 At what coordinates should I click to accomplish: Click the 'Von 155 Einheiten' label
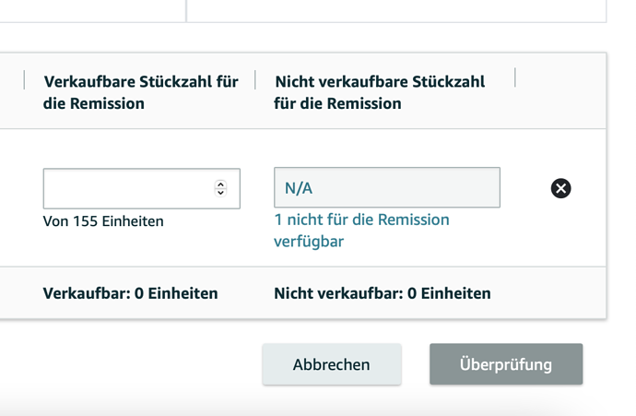click(103, 221)
